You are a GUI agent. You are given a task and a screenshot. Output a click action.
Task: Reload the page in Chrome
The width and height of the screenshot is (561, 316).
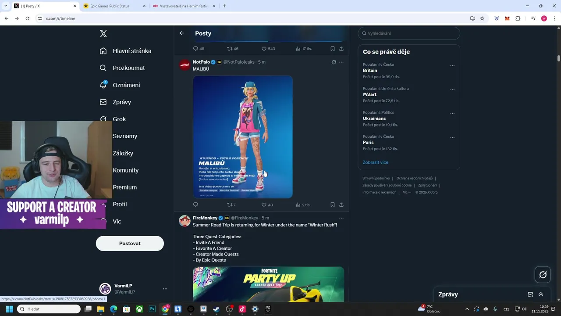(x=27, y=18)
